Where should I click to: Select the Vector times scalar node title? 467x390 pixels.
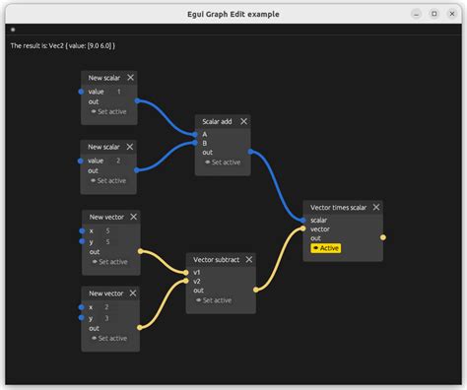339,208
